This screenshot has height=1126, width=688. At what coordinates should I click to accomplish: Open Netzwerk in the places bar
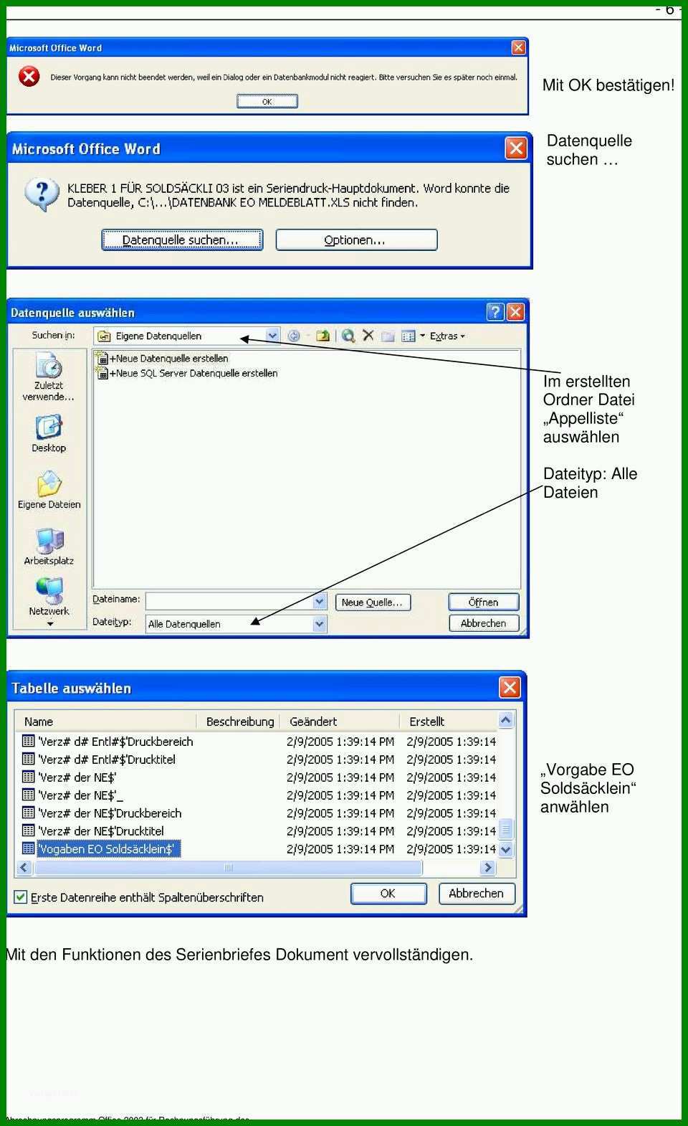click(x=49, y=596)
